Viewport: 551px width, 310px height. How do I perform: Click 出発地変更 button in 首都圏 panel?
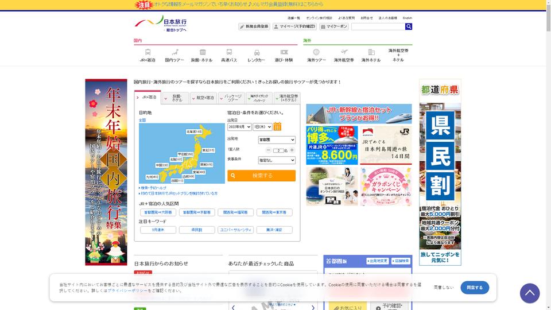point(378,261)
